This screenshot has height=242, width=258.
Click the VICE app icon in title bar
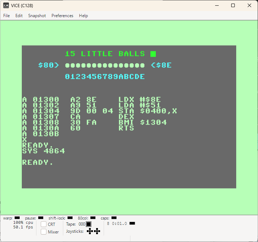coord(6,5)
